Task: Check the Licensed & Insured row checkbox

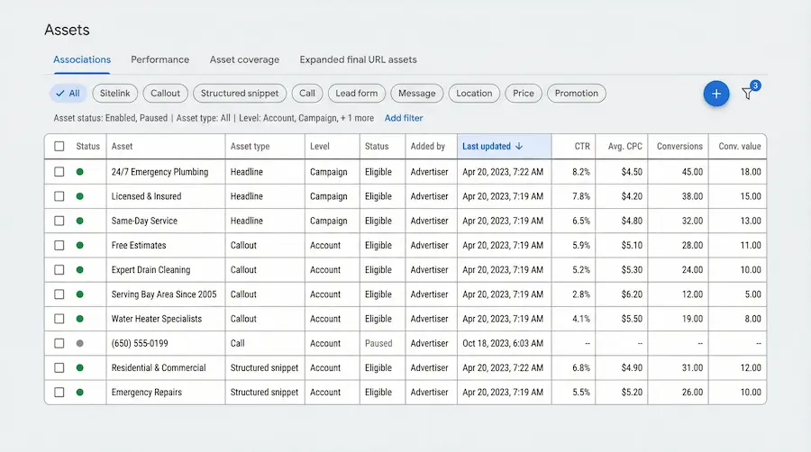Action: pos(59,196)
